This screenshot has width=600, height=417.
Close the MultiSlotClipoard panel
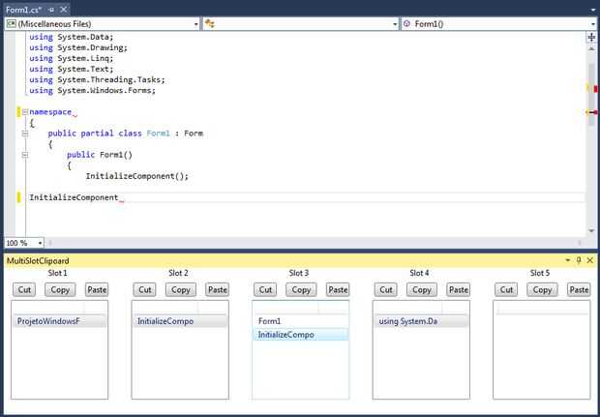(x=590, y=260)
